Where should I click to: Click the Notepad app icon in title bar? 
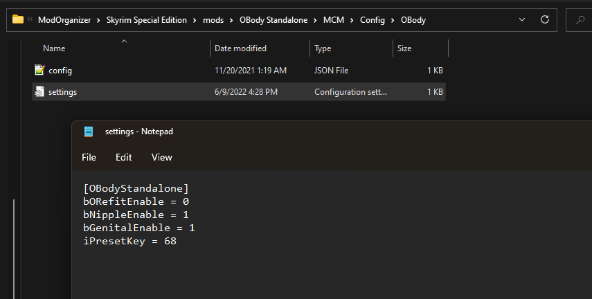tap(89, 132)
